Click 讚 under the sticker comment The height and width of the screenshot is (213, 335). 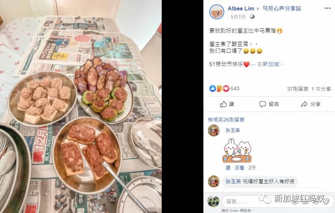(228, 168)
